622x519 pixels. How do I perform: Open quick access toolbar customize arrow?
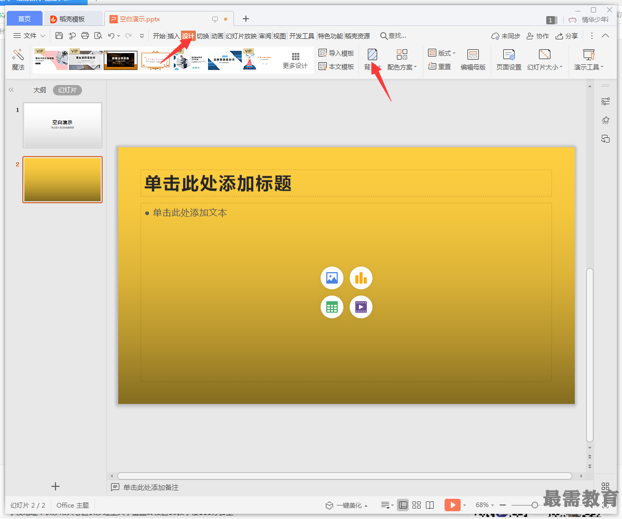coord(142,36)
